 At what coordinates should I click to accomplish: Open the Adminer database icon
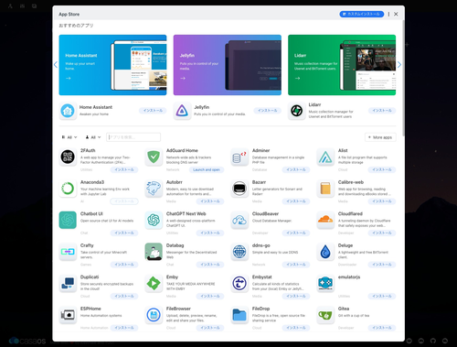point(239,157)
